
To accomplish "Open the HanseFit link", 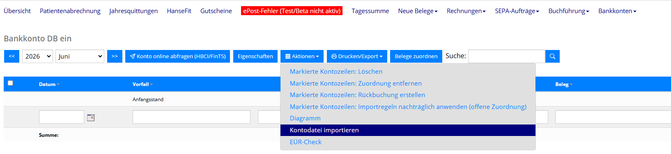I will click(179, 11).
